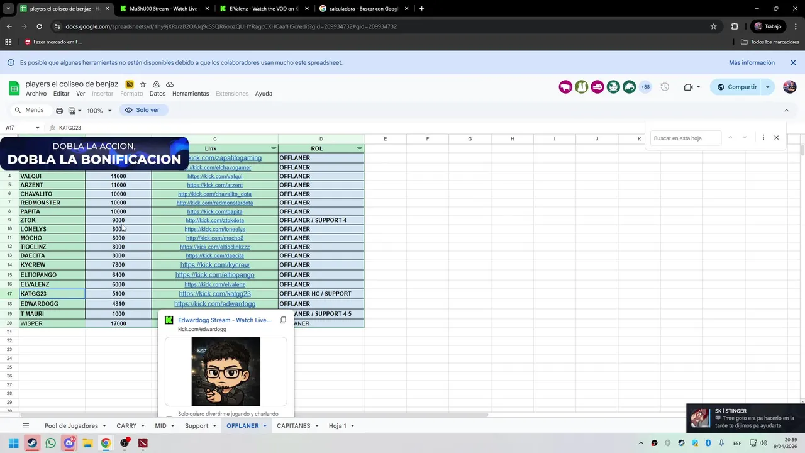Viewport: 805px width, 453px height.
Task: Click the Edwardogg stream preview thumbnail
Action: (x=226, y=372)
